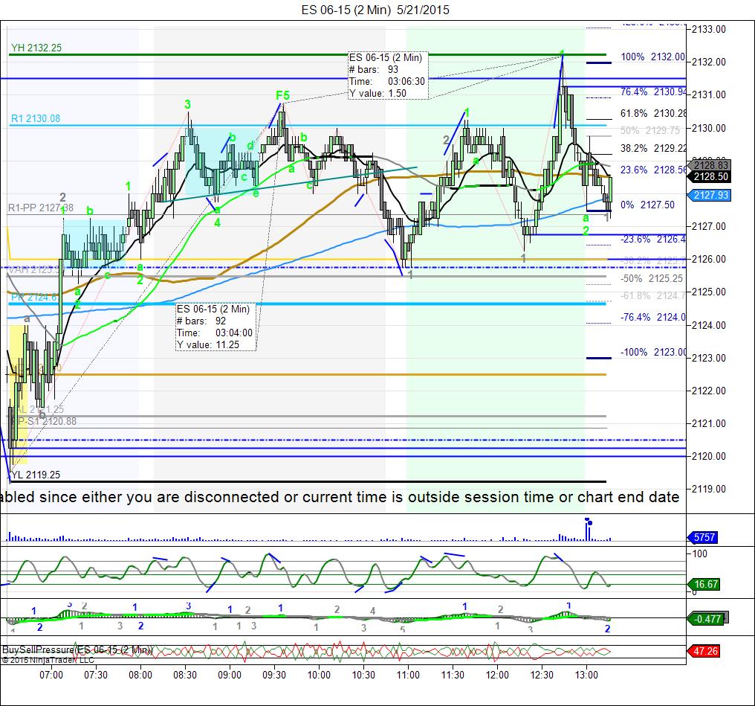Click the 2130.00 price axis label
The image size is (755, 706).
709,128
